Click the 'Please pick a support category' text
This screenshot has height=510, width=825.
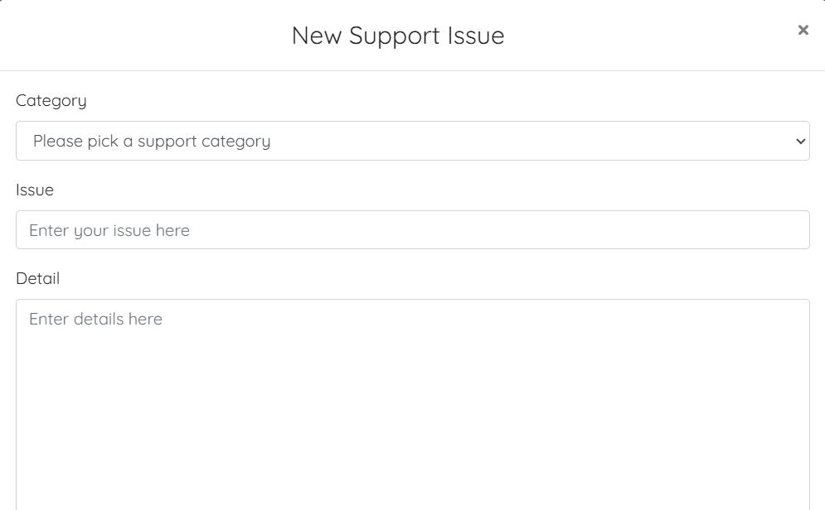[x=152, y=141]
